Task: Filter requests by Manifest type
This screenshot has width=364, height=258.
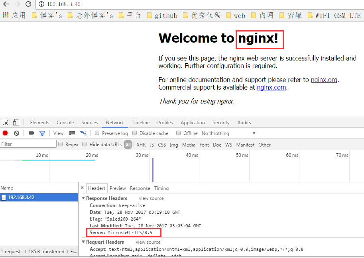Action: [245, 145]
